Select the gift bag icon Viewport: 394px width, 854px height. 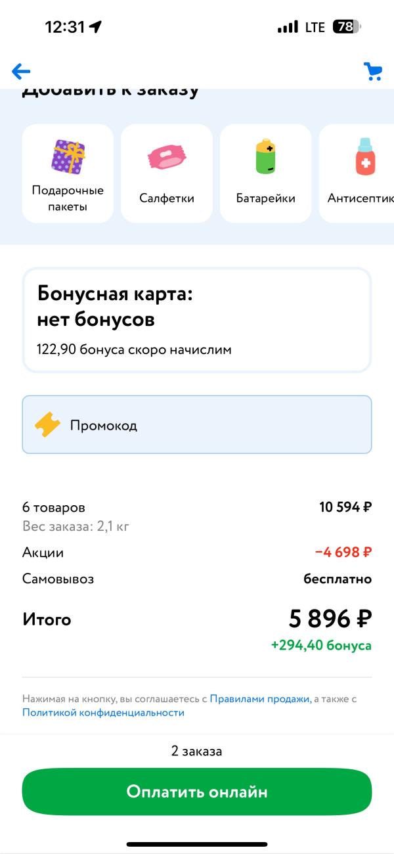[x=68, y=156]
